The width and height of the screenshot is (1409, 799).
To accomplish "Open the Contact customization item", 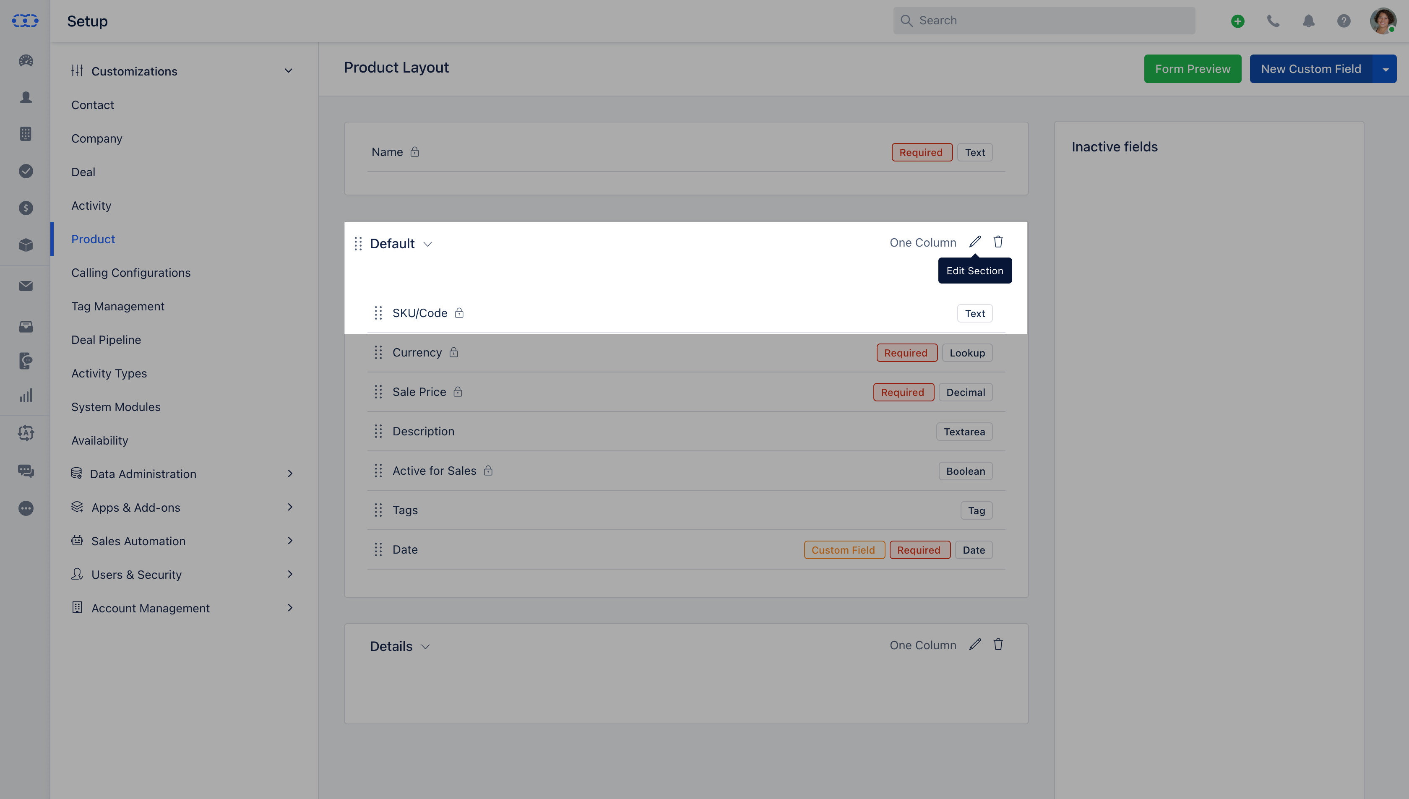I will [93, 105].
